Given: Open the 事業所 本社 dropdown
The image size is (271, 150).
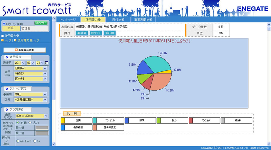Looking at the screenshot, I should click(x=30, y=94).
